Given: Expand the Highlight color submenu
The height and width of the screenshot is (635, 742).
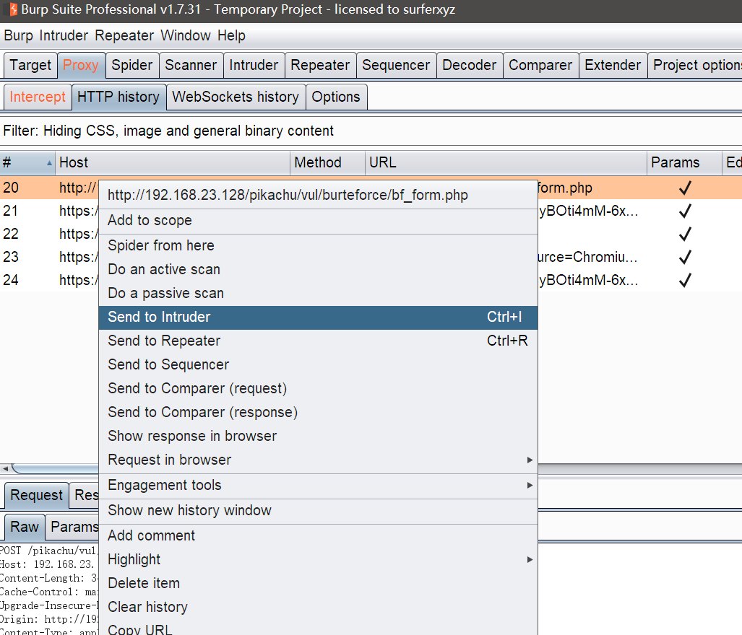Looking at the screenshot, I should click(x=318, y=559).
